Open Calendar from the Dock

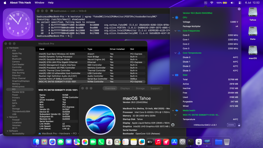point(109,142)
